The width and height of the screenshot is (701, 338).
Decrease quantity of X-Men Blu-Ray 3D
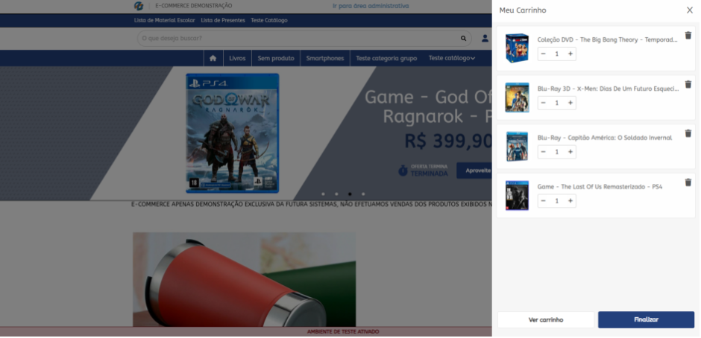[543, 103]
